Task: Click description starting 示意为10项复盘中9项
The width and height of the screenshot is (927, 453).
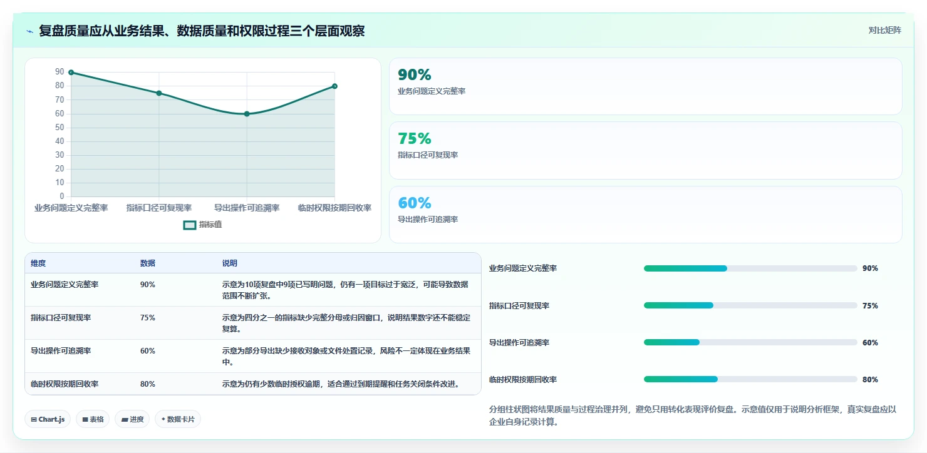Action: 345,290
